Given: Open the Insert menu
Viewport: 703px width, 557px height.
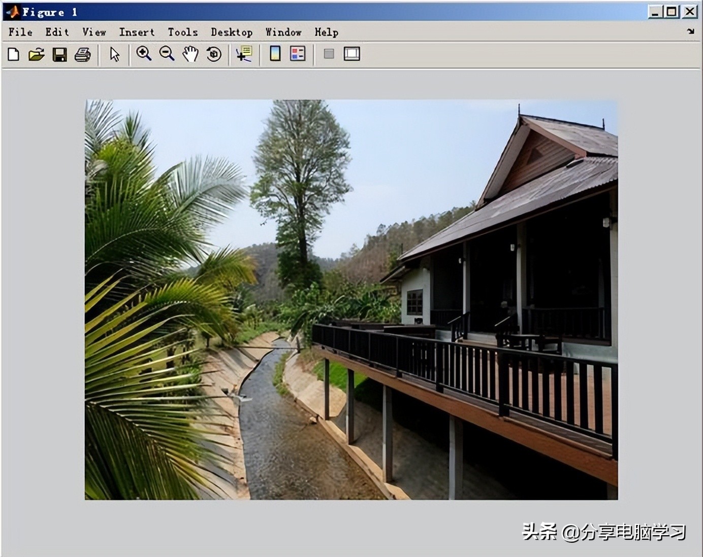Looking at the screenshot, I should pos(137,32).
